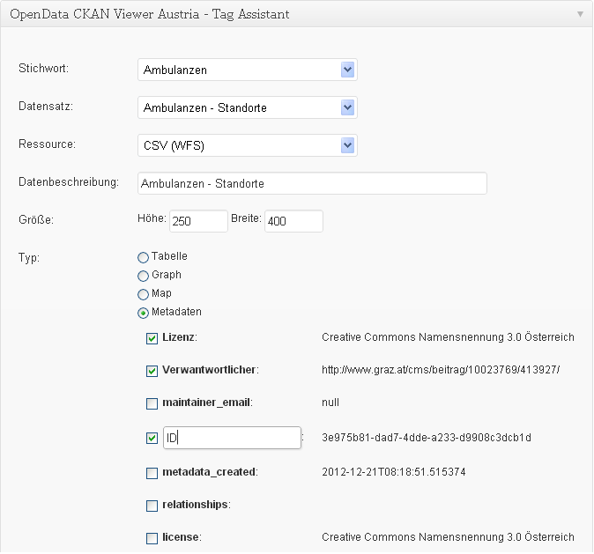
Task: Enable the license checkbox
Action: (152, 537)
